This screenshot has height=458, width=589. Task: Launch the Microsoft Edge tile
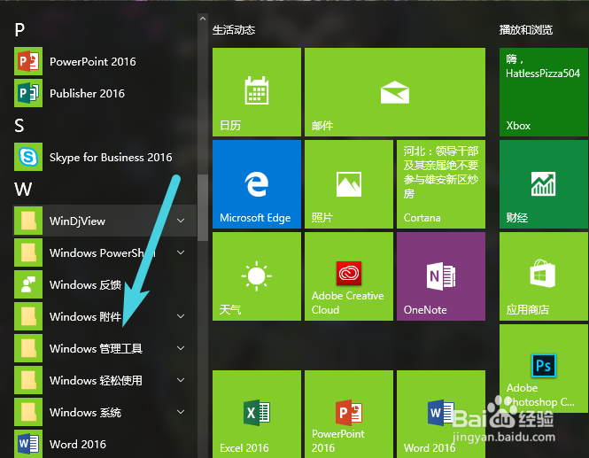point(257,184)
